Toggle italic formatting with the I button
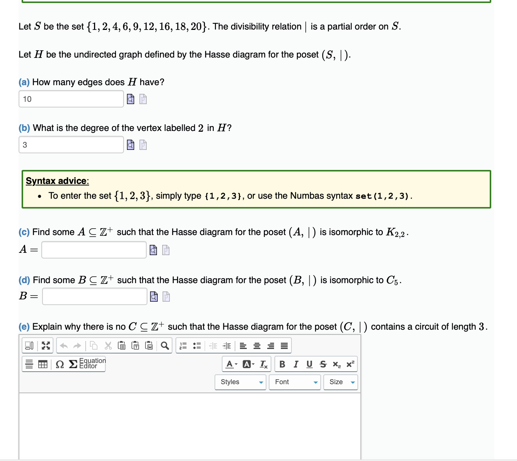Viewport: 517px width, 461px height. coord(296,363)
